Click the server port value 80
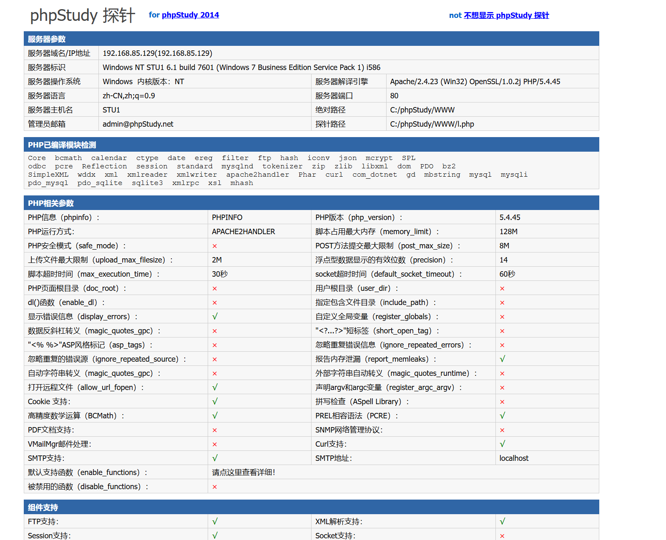666x540 pixels. coord(394,96)
